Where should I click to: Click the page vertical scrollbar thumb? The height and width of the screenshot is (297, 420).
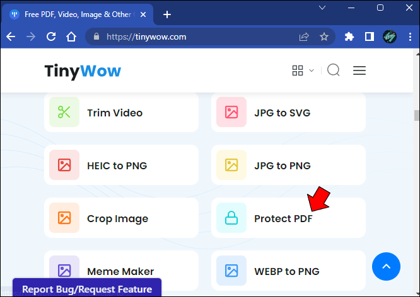coord(416,116)
